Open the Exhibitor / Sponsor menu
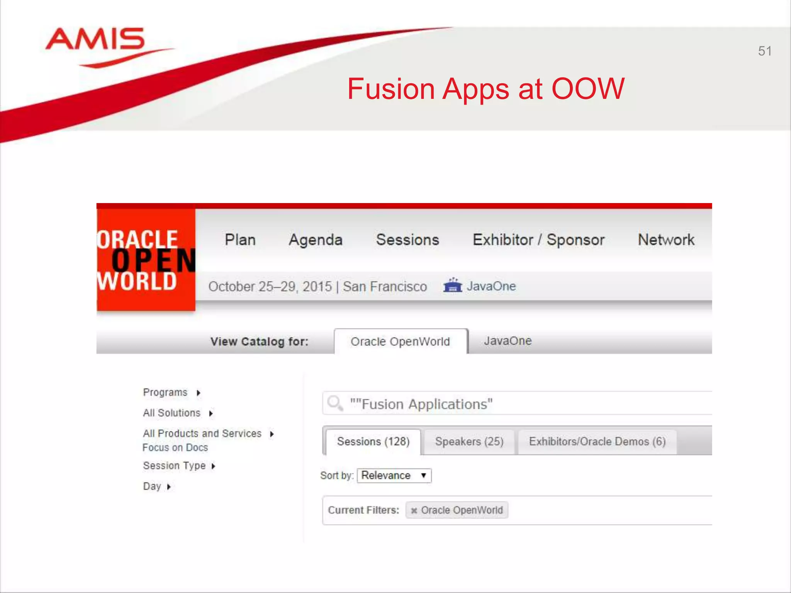This screenshot has height=593, width=791. coord(538,240)
